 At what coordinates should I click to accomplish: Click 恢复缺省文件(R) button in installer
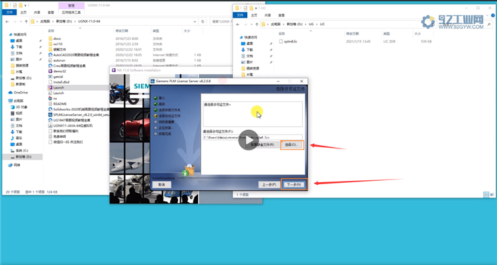262,145
